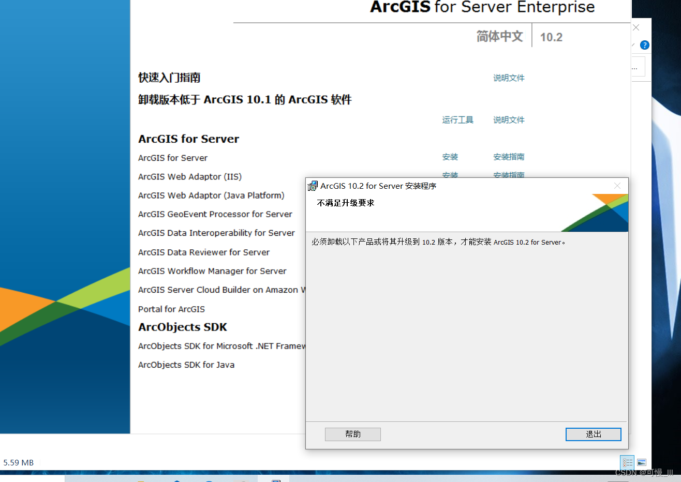The width and height of the screenshot is (681, 482).
Task: Click the 帮助 button in the dialog
Action: click(353, 434)
